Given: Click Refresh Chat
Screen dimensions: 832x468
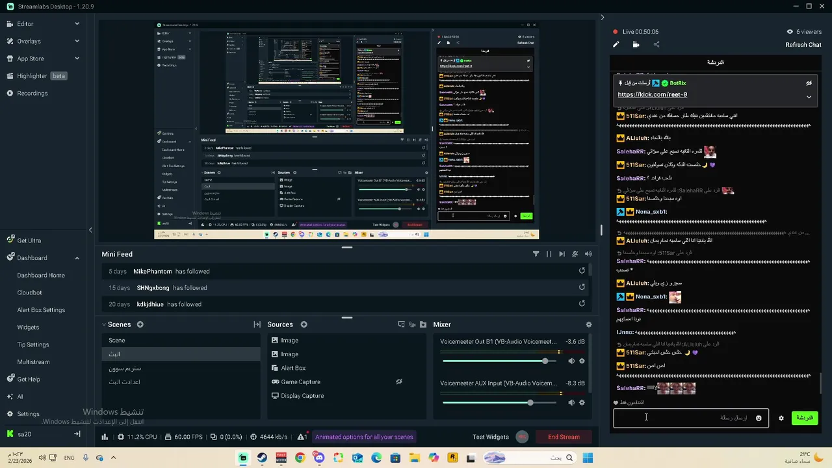Looking at the screenshot, I should coord(803,45).
